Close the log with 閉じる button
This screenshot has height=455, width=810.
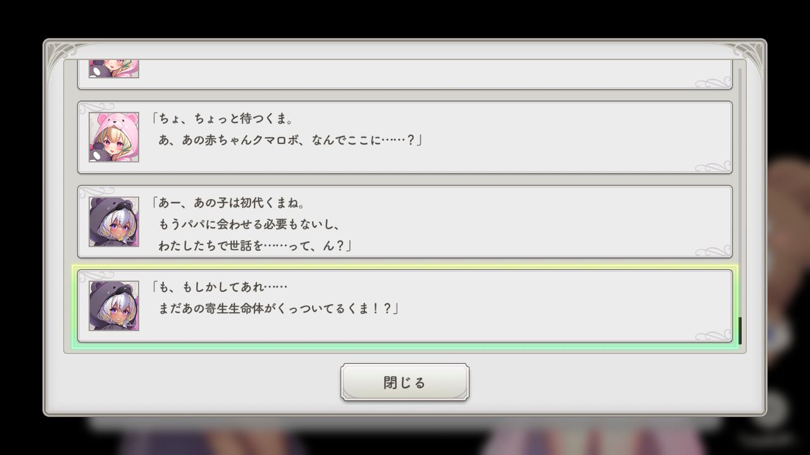(x=405, y=382)
